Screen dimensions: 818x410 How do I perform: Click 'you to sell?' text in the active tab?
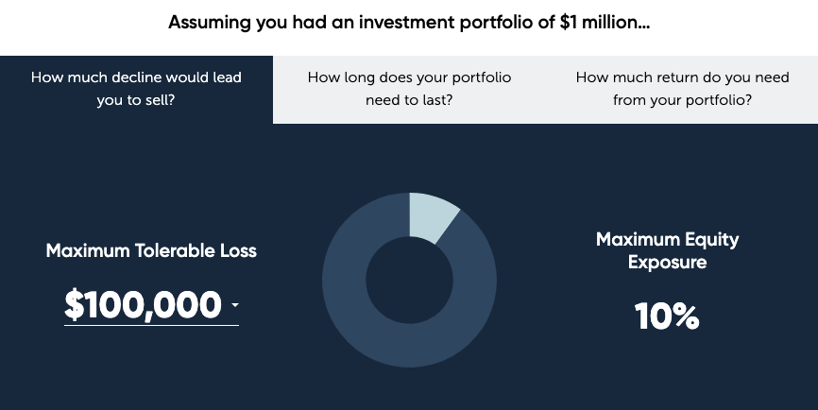(x=136, y=98)
